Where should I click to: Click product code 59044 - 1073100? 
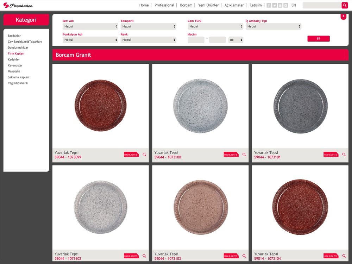pyautogui.click(x=168, y=157)
